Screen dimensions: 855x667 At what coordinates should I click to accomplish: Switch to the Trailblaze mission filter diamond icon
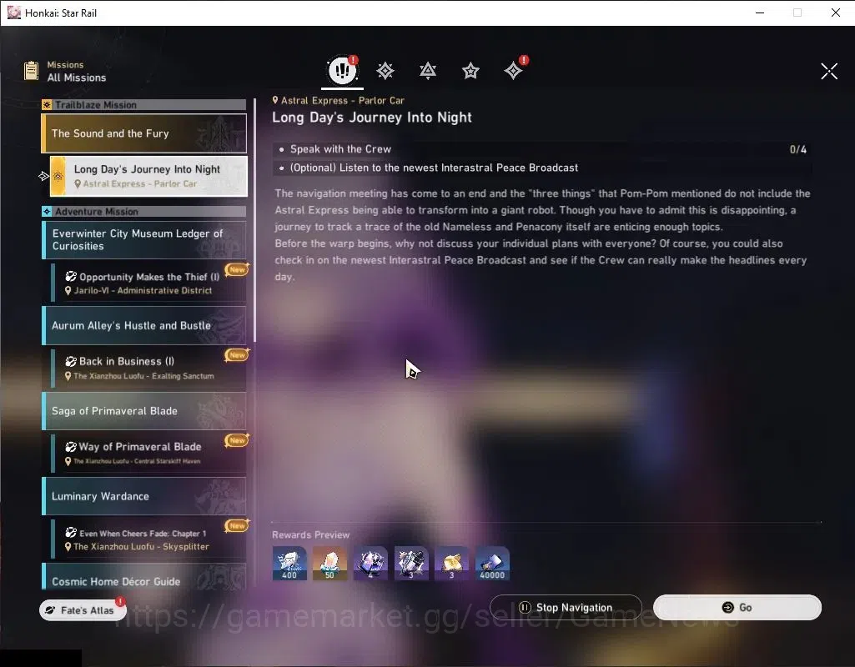385,70
